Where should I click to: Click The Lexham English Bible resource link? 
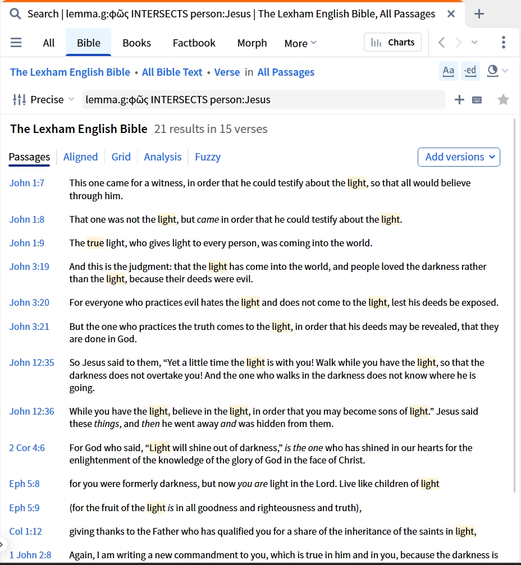pos(70,72)
